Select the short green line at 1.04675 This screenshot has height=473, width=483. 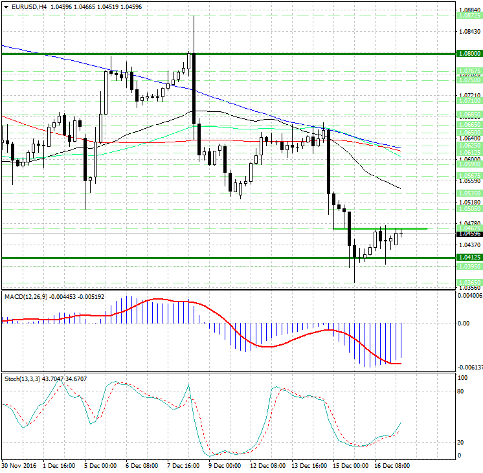(x=381, y=228)
